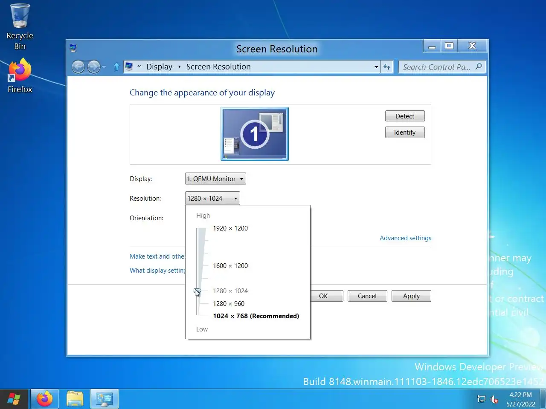The width and height of the screenshot is (546, 409).
Task: Minimize the Screen Resolution window
Action: click(432, 46)
